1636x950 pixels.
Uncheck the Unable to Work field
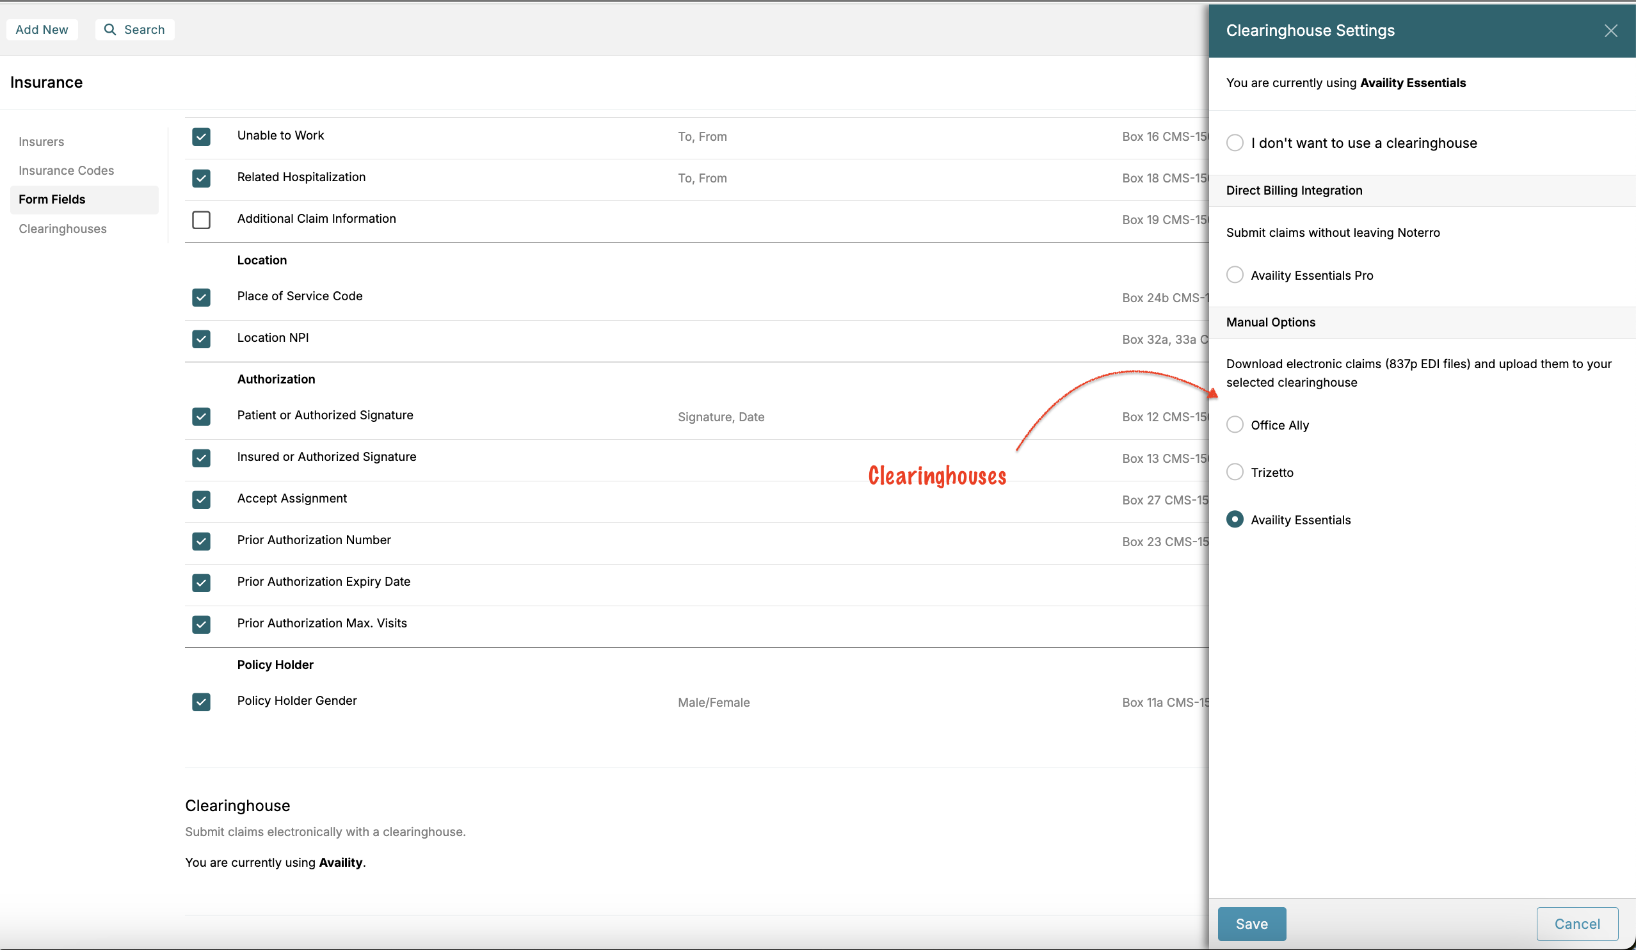pyautogui.click(x=201, y=136)
